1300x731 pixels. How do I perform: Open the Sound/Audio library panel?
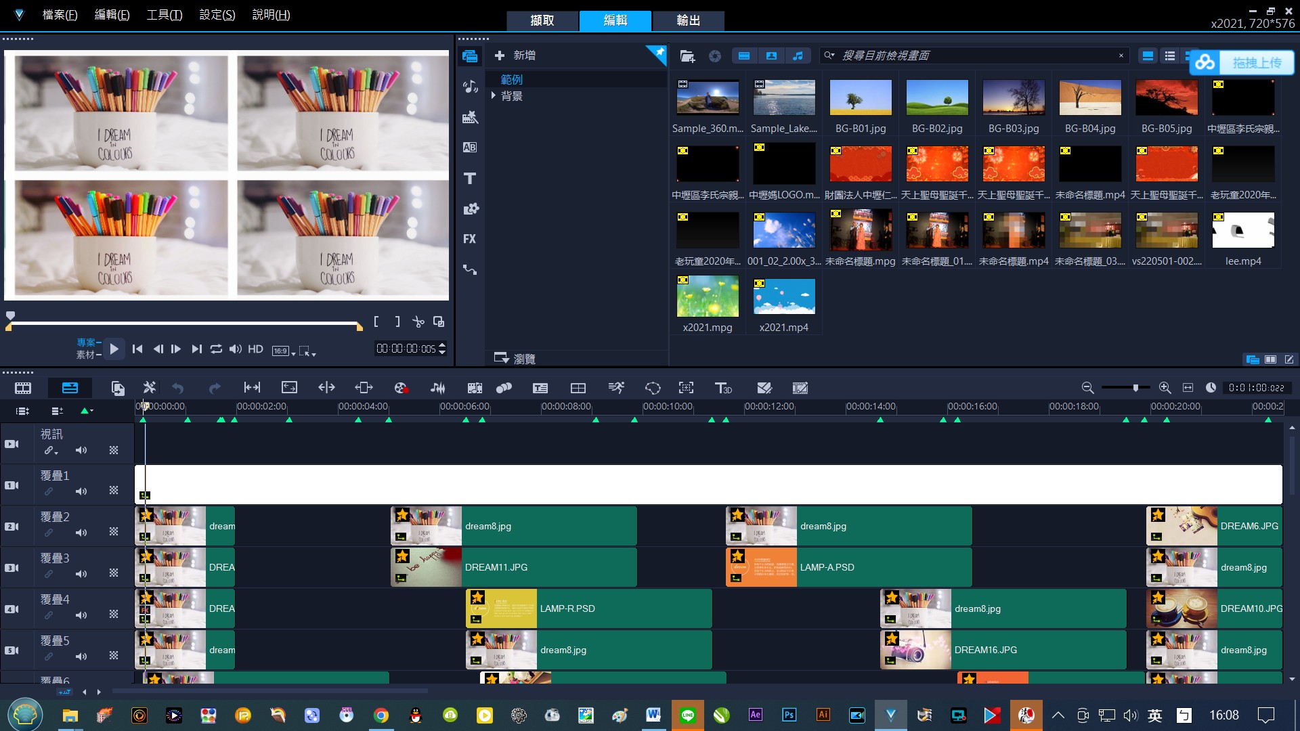coord(470,87)
